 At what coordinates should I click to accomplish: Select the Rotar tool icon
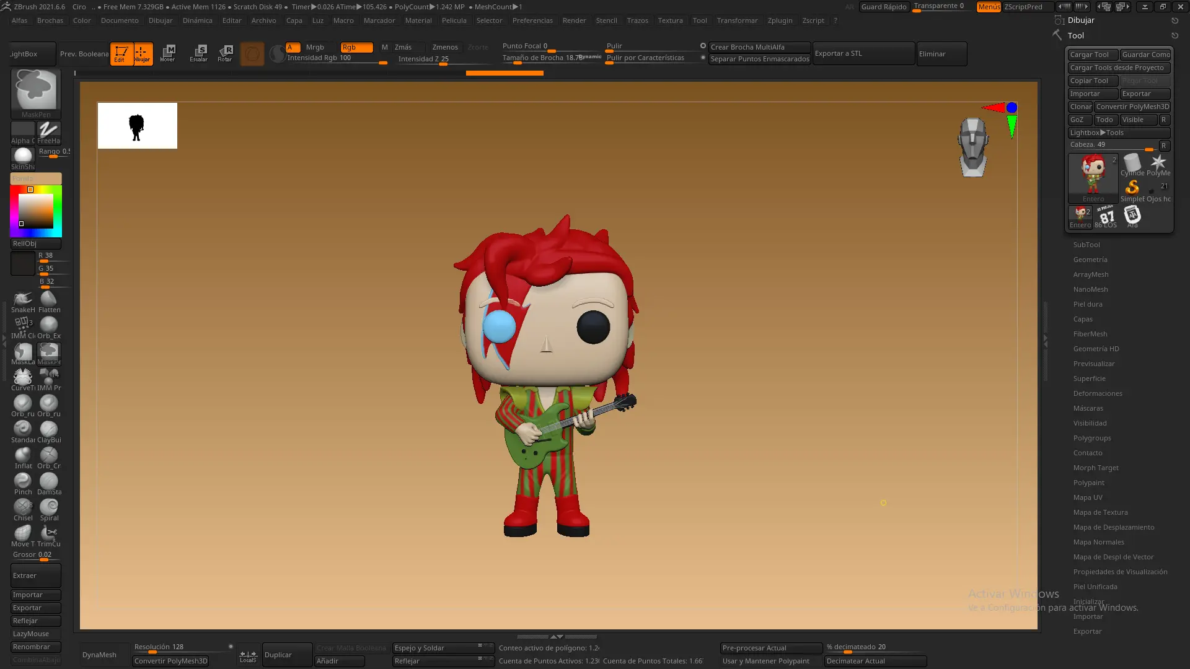click(225, 54)
